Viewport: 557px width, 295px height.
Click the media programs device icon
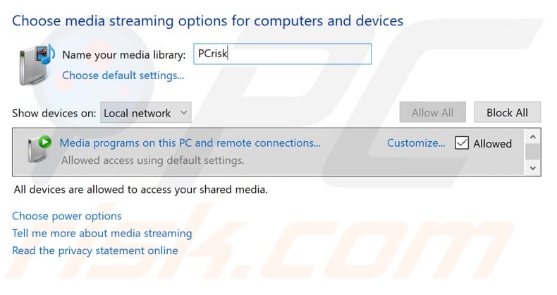pyautogui.click(x=39, y=150)
